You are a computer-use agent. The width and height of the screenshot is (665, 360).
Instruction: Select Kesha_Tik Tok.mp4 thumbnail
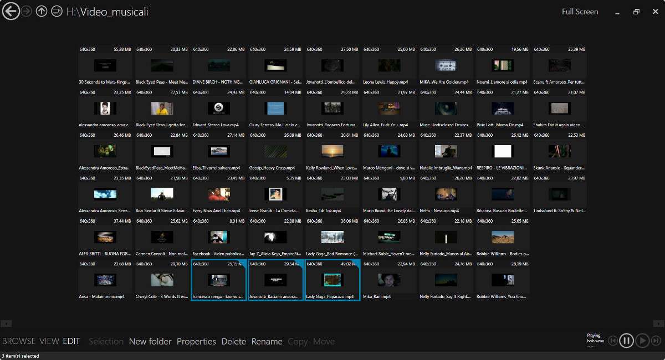[332, 194]
